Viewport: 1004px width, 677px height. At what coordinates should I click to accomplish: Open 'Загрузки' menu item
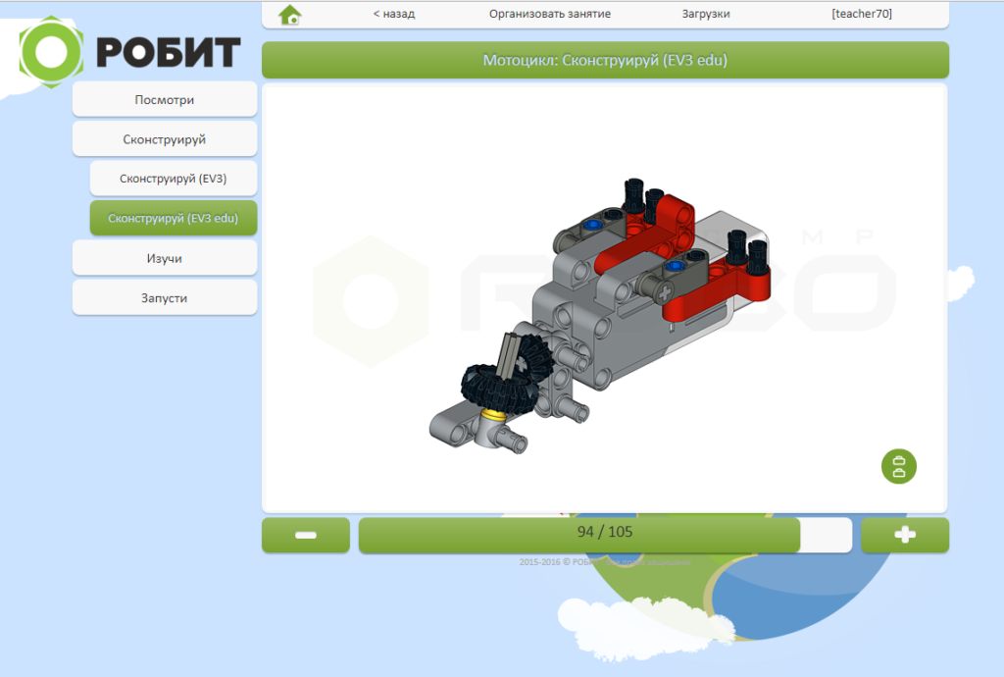[x=706, y=14]
